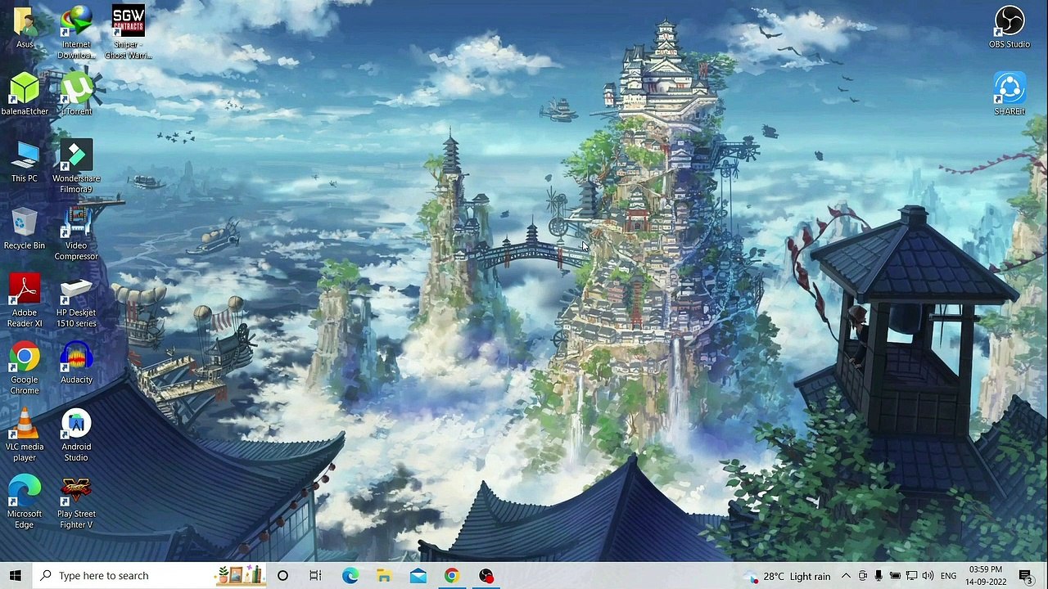1048x589 pixels.
Task: Click Meet Now camera tray icon
Action: pos(862,576)
